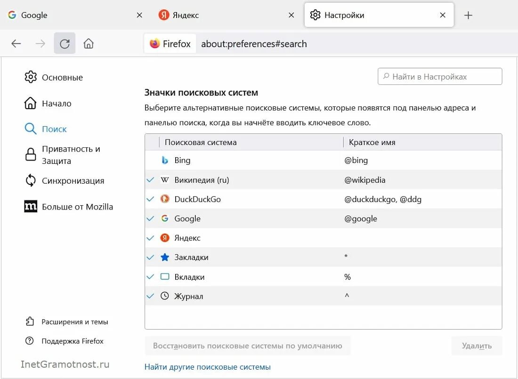Uncheck the Википедия (ru) search engine
Viewport: 518px width, 379px height.
(151, 180)
